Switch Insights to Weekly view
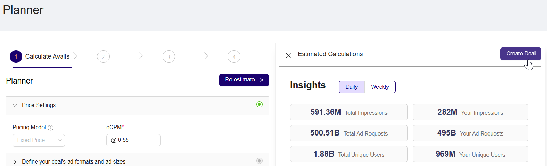 pyautogui.click(x=380, y=87)
